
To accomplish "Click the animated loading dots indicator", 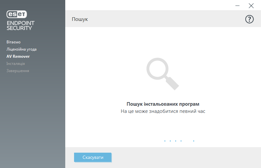I will point(179,141).
